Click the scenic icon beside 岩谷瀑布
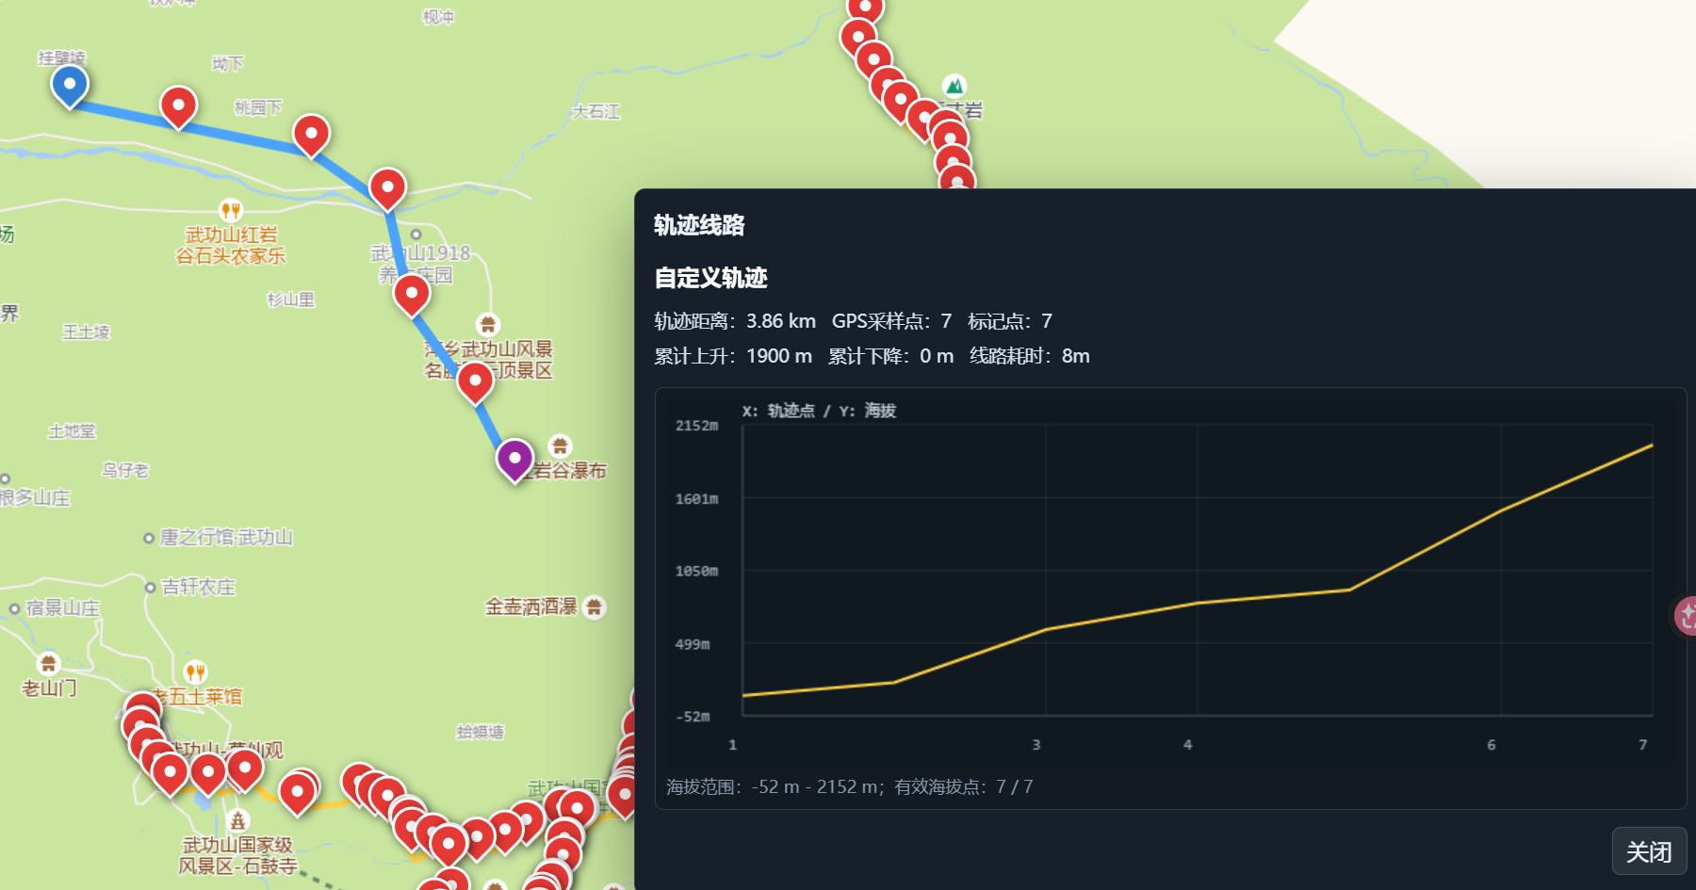Image resolution: width=1696 pixels, height=890 pixels. click(x=560, y=445)
